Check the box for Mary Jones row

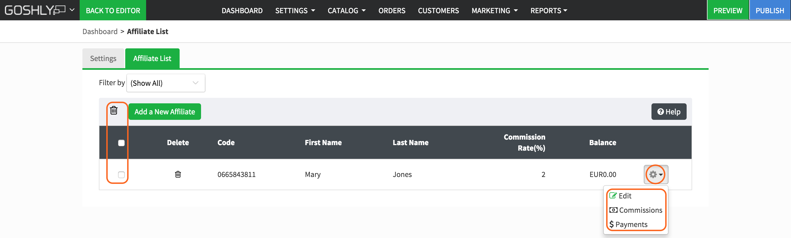(121, 175)
